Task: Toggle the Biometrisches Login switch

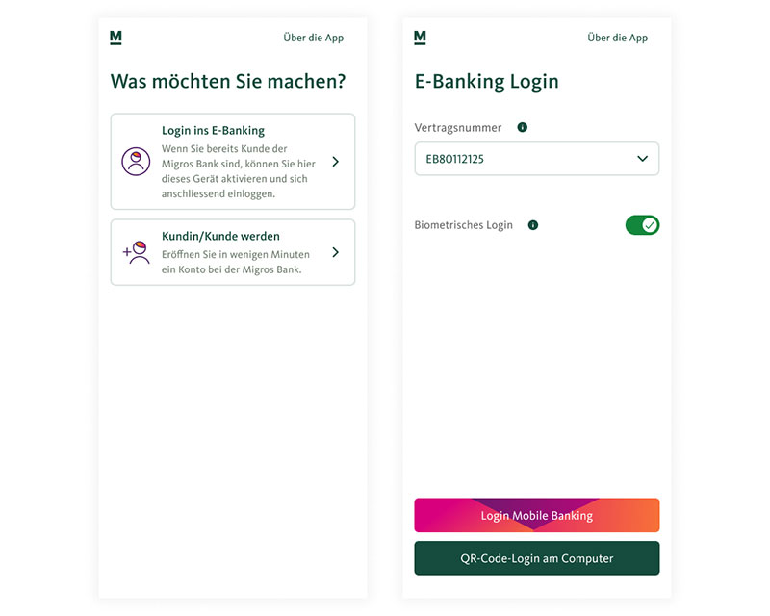Action: point(642,225)
